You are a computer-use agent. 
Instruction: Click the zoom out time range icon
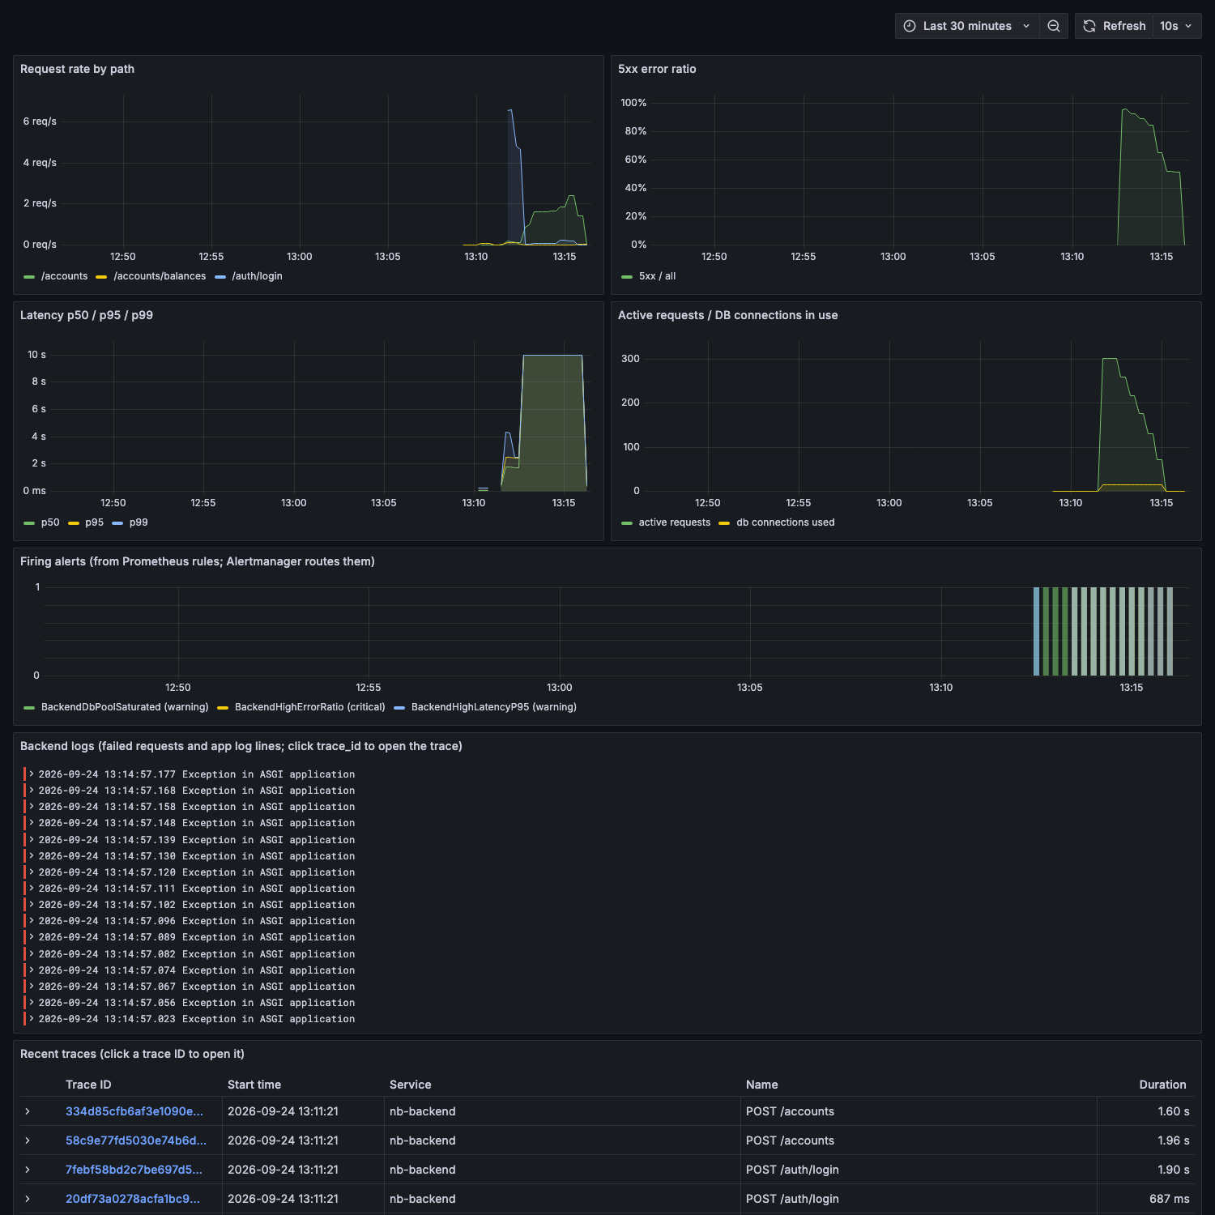point(1054,26)
